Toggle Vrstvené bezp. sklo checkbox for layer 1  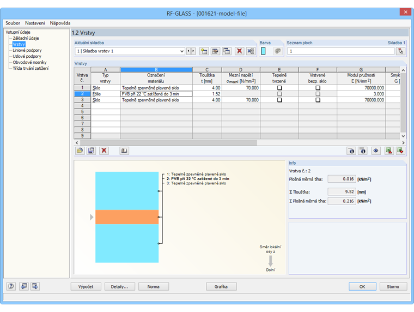click(x=318, y=88)
